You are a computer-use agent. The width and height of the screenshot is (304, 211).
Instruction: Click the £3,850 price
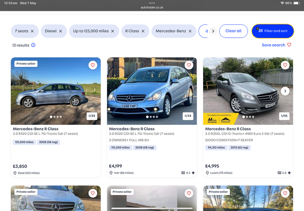(x=20, y=166)
